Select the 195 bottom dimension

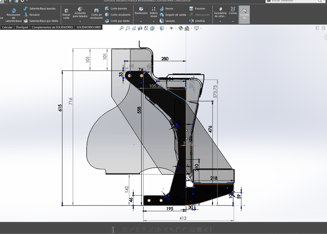pyautogui.click(x=170, y=208)
